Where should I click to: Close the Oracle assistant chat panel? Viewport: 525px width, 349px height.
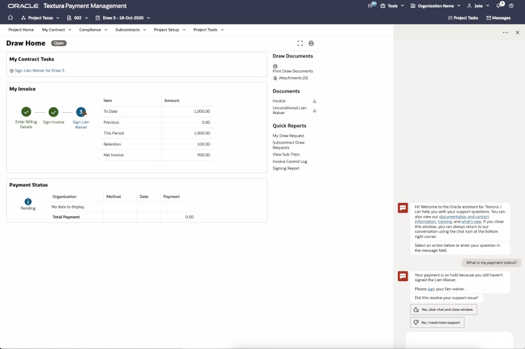point(517,32)
